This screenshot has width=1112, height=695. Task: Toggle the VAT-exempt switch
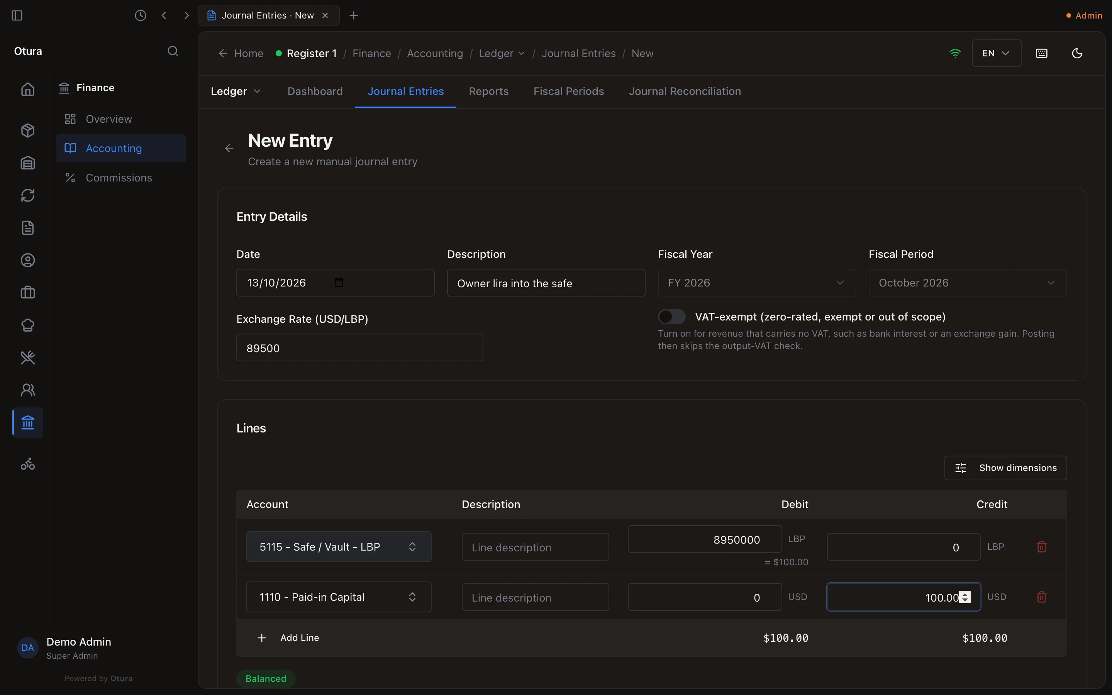[x=671, y=317]
